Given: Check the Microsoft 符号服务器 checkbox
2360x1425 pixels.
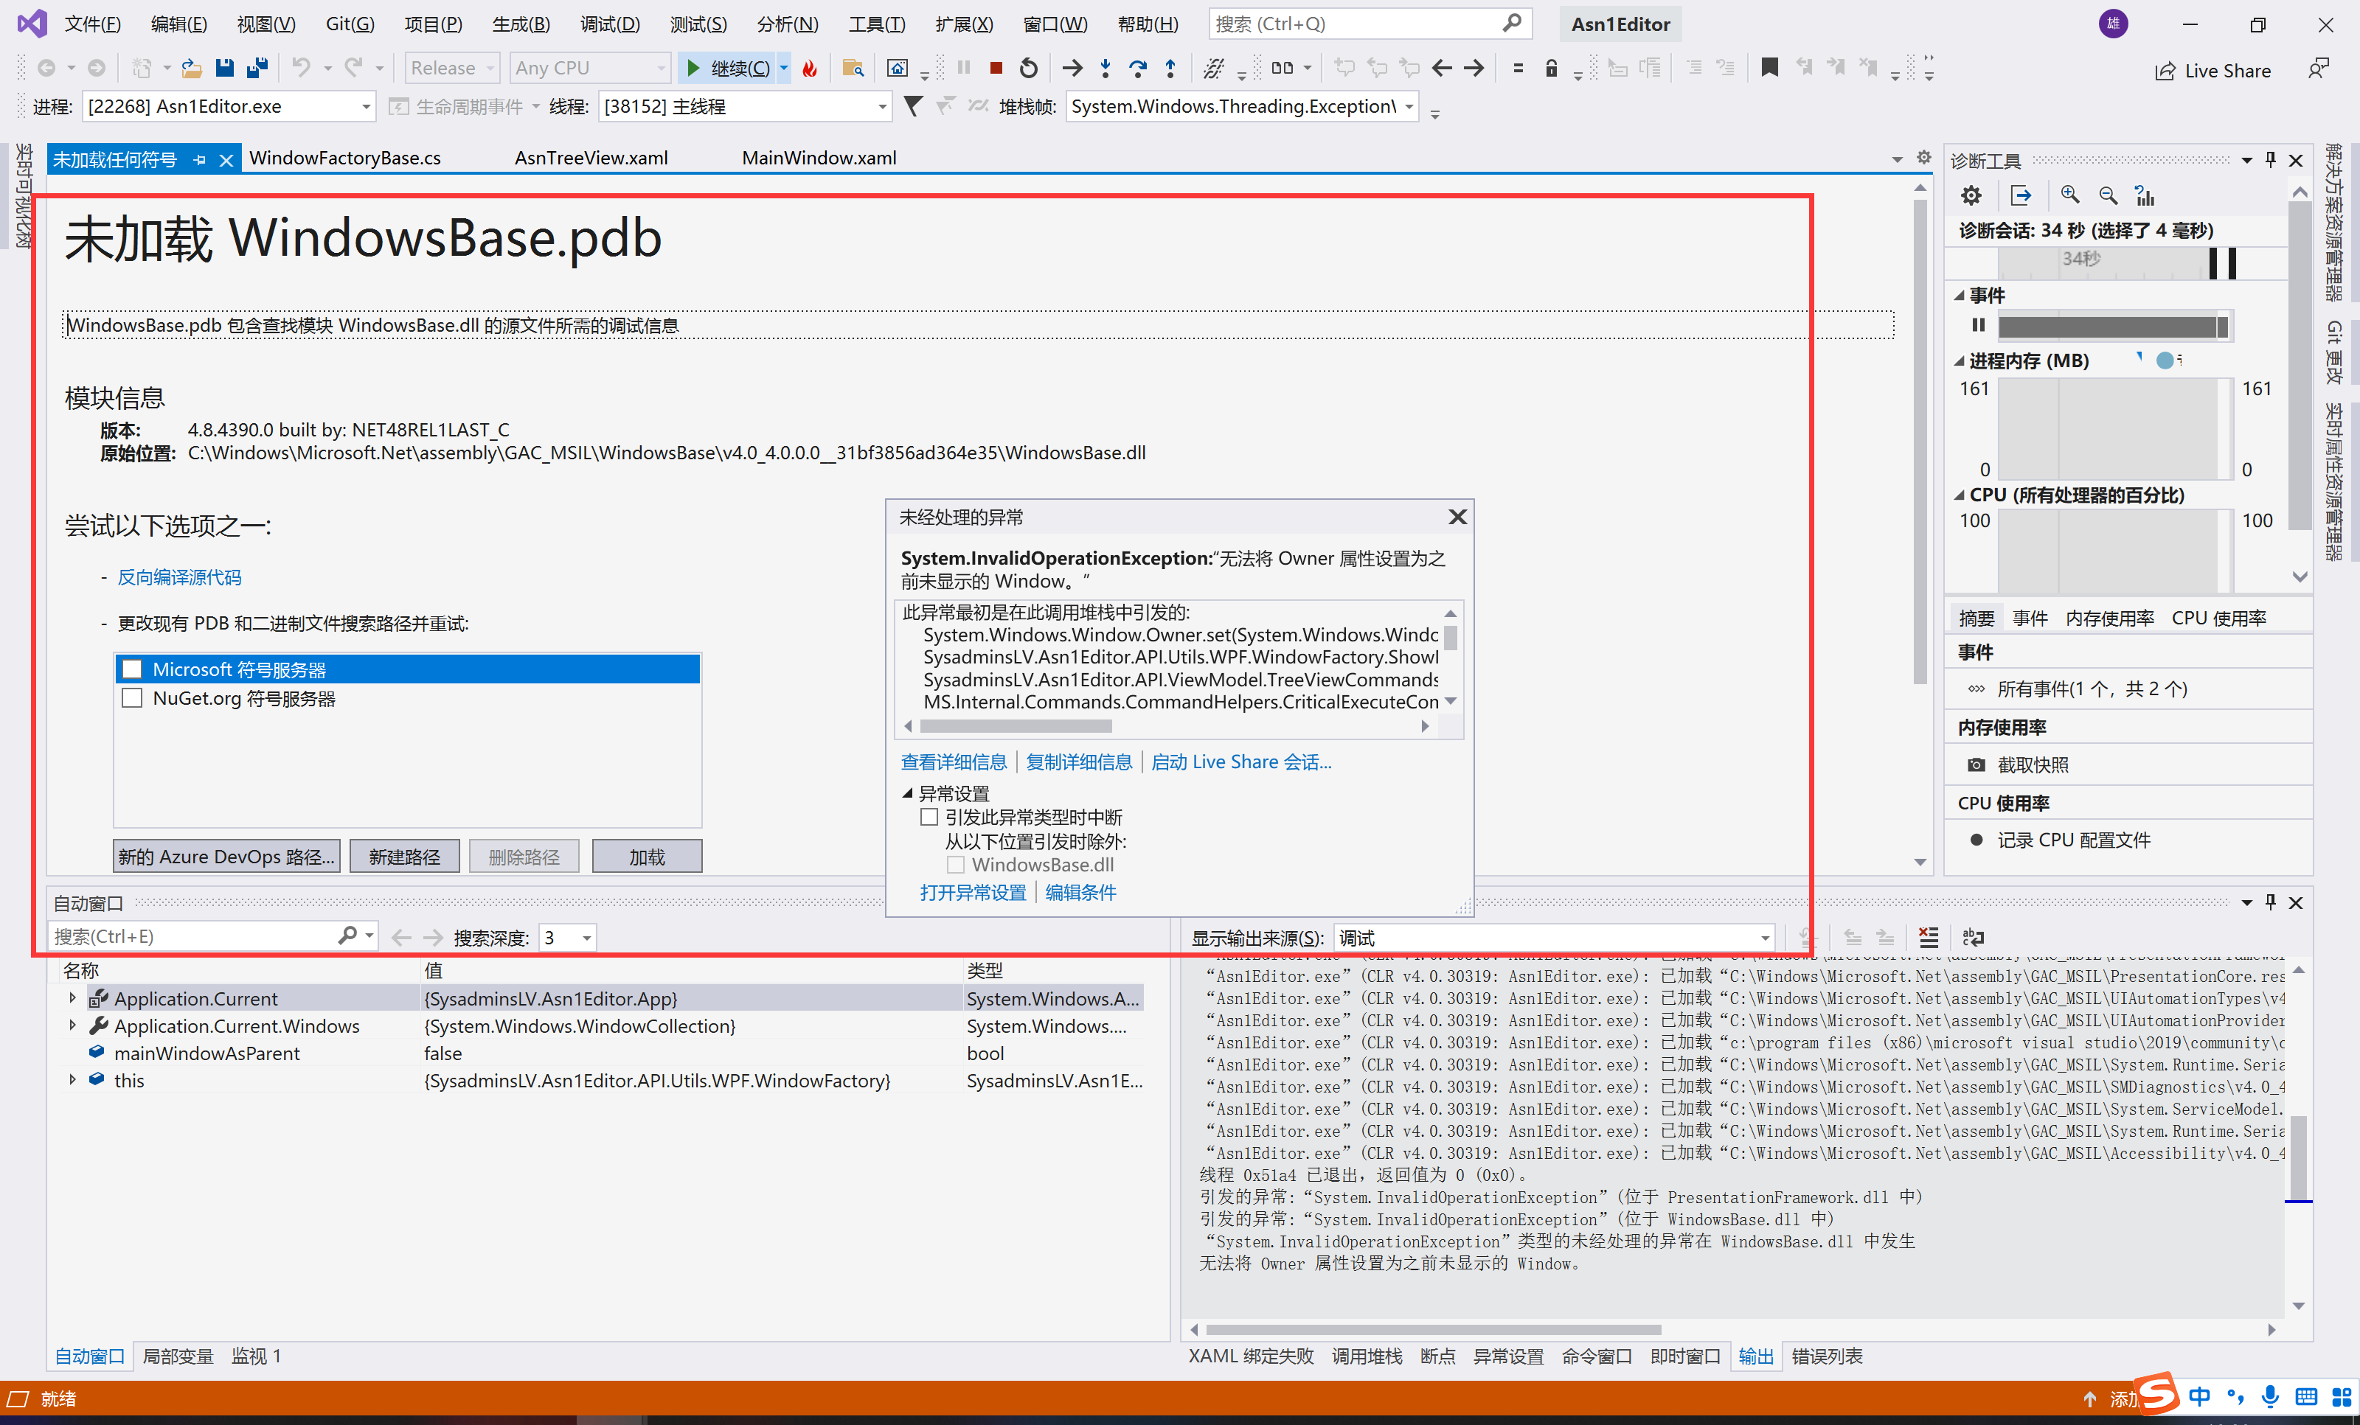Looking at the screenshot, I should pos(132,669).
